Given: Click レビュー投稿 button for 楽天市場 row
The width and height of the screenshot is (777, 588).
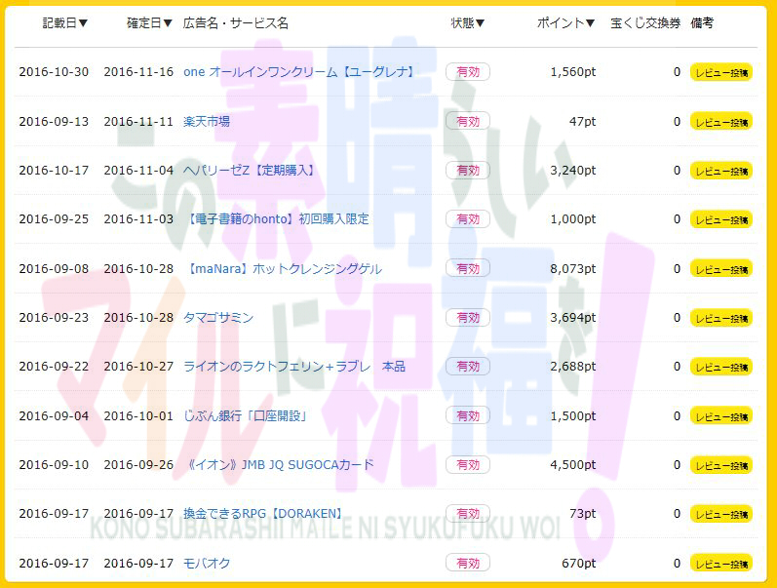Looking at the screenshot, I should click(x=721, y=122).
